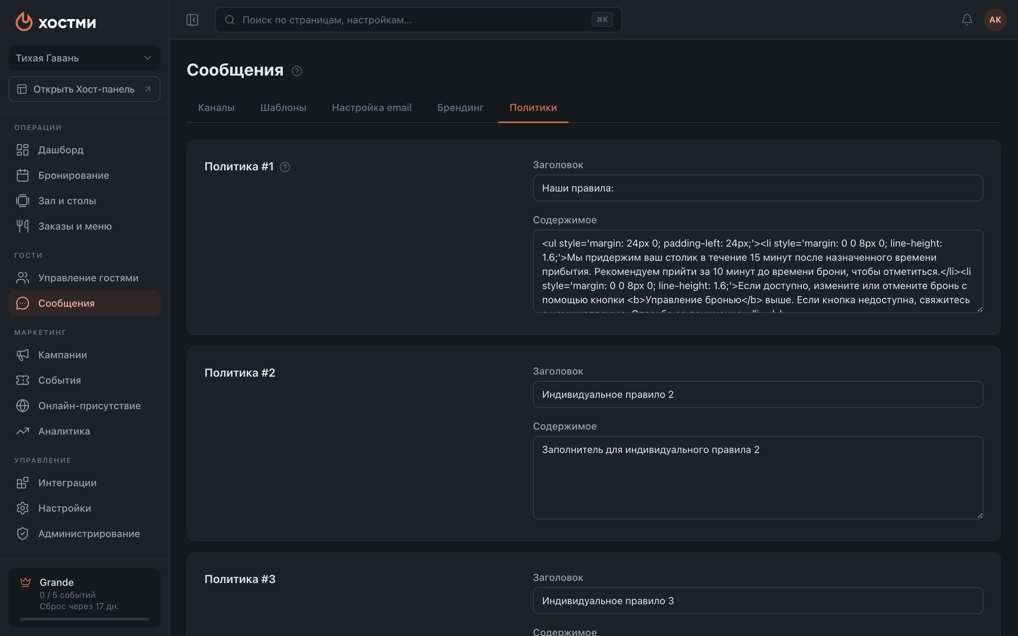The image size is (1018, 636).
Task: Focus the search field Поиск по страницам
Action: pos(418,20)
